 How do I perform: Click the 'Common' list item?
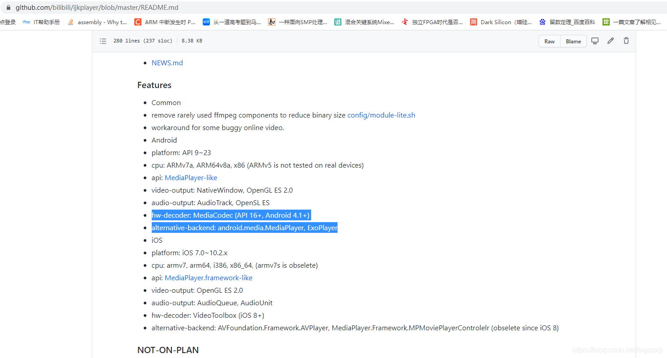click(x=166, y=102)
